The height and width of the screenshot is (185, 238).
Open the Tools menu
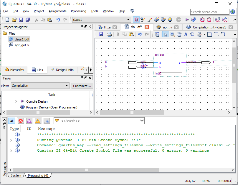point(95,11)
